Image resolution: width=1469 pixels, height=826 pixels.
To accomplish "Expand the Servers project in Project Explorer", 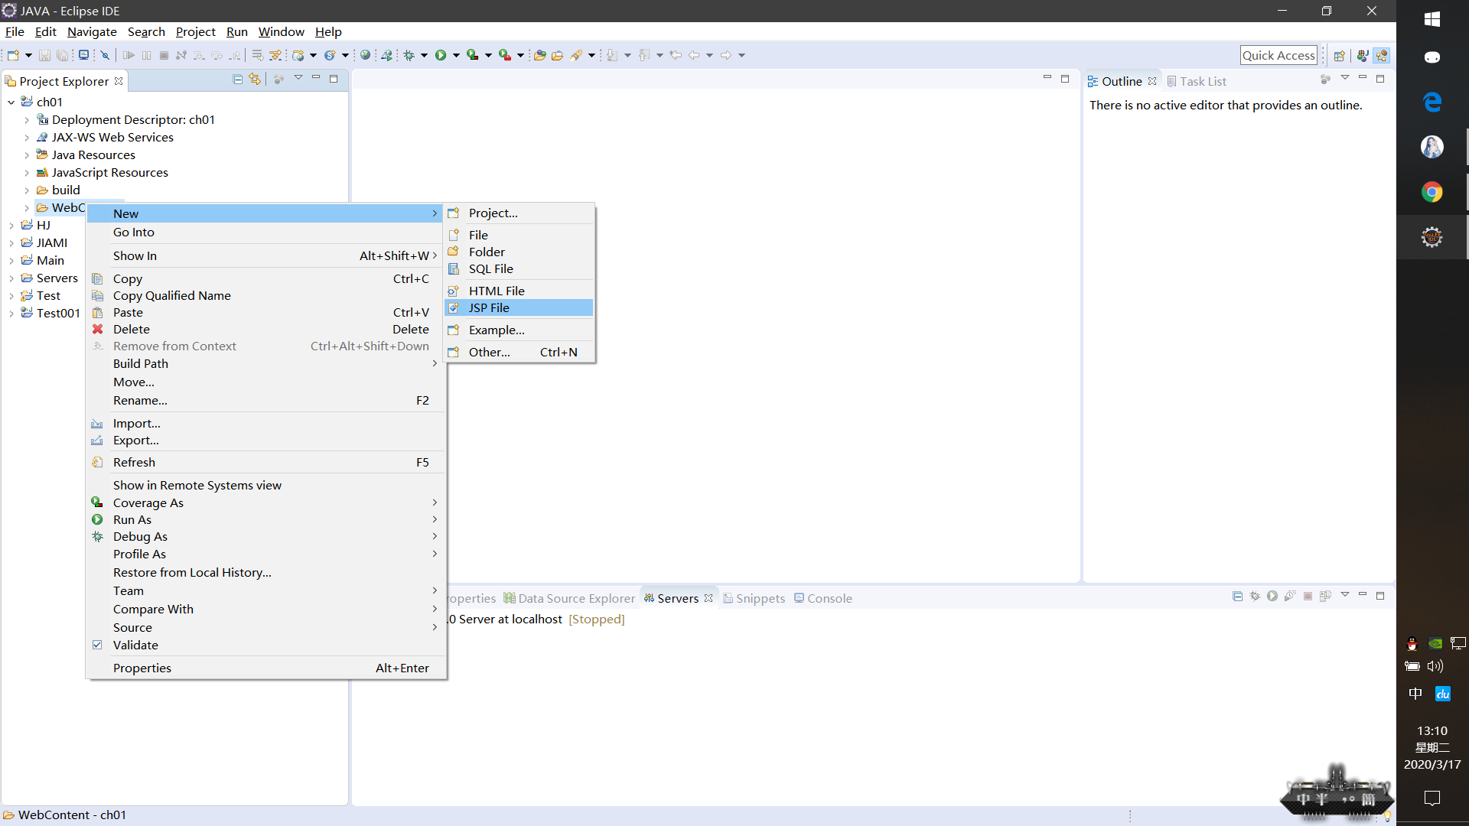I will coord(11,278).
